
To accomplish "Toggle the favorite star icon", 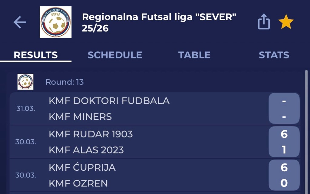I will pyautogui.click(x=286, y=22).
